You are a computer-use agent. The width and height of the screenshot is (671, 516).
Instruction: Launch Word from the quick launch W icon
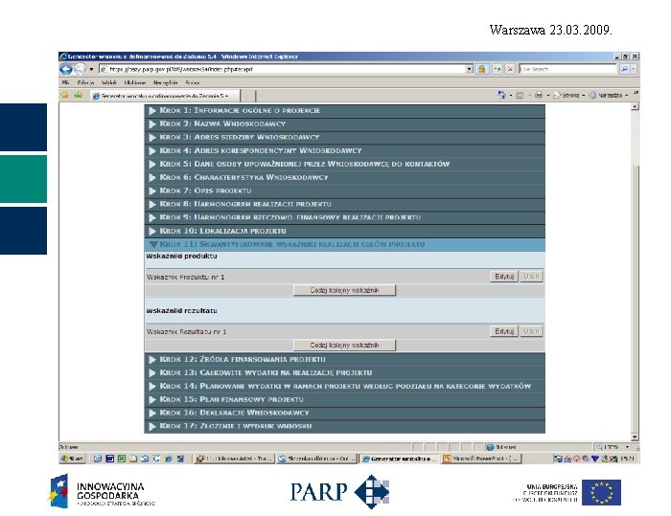tap(110, 459)
